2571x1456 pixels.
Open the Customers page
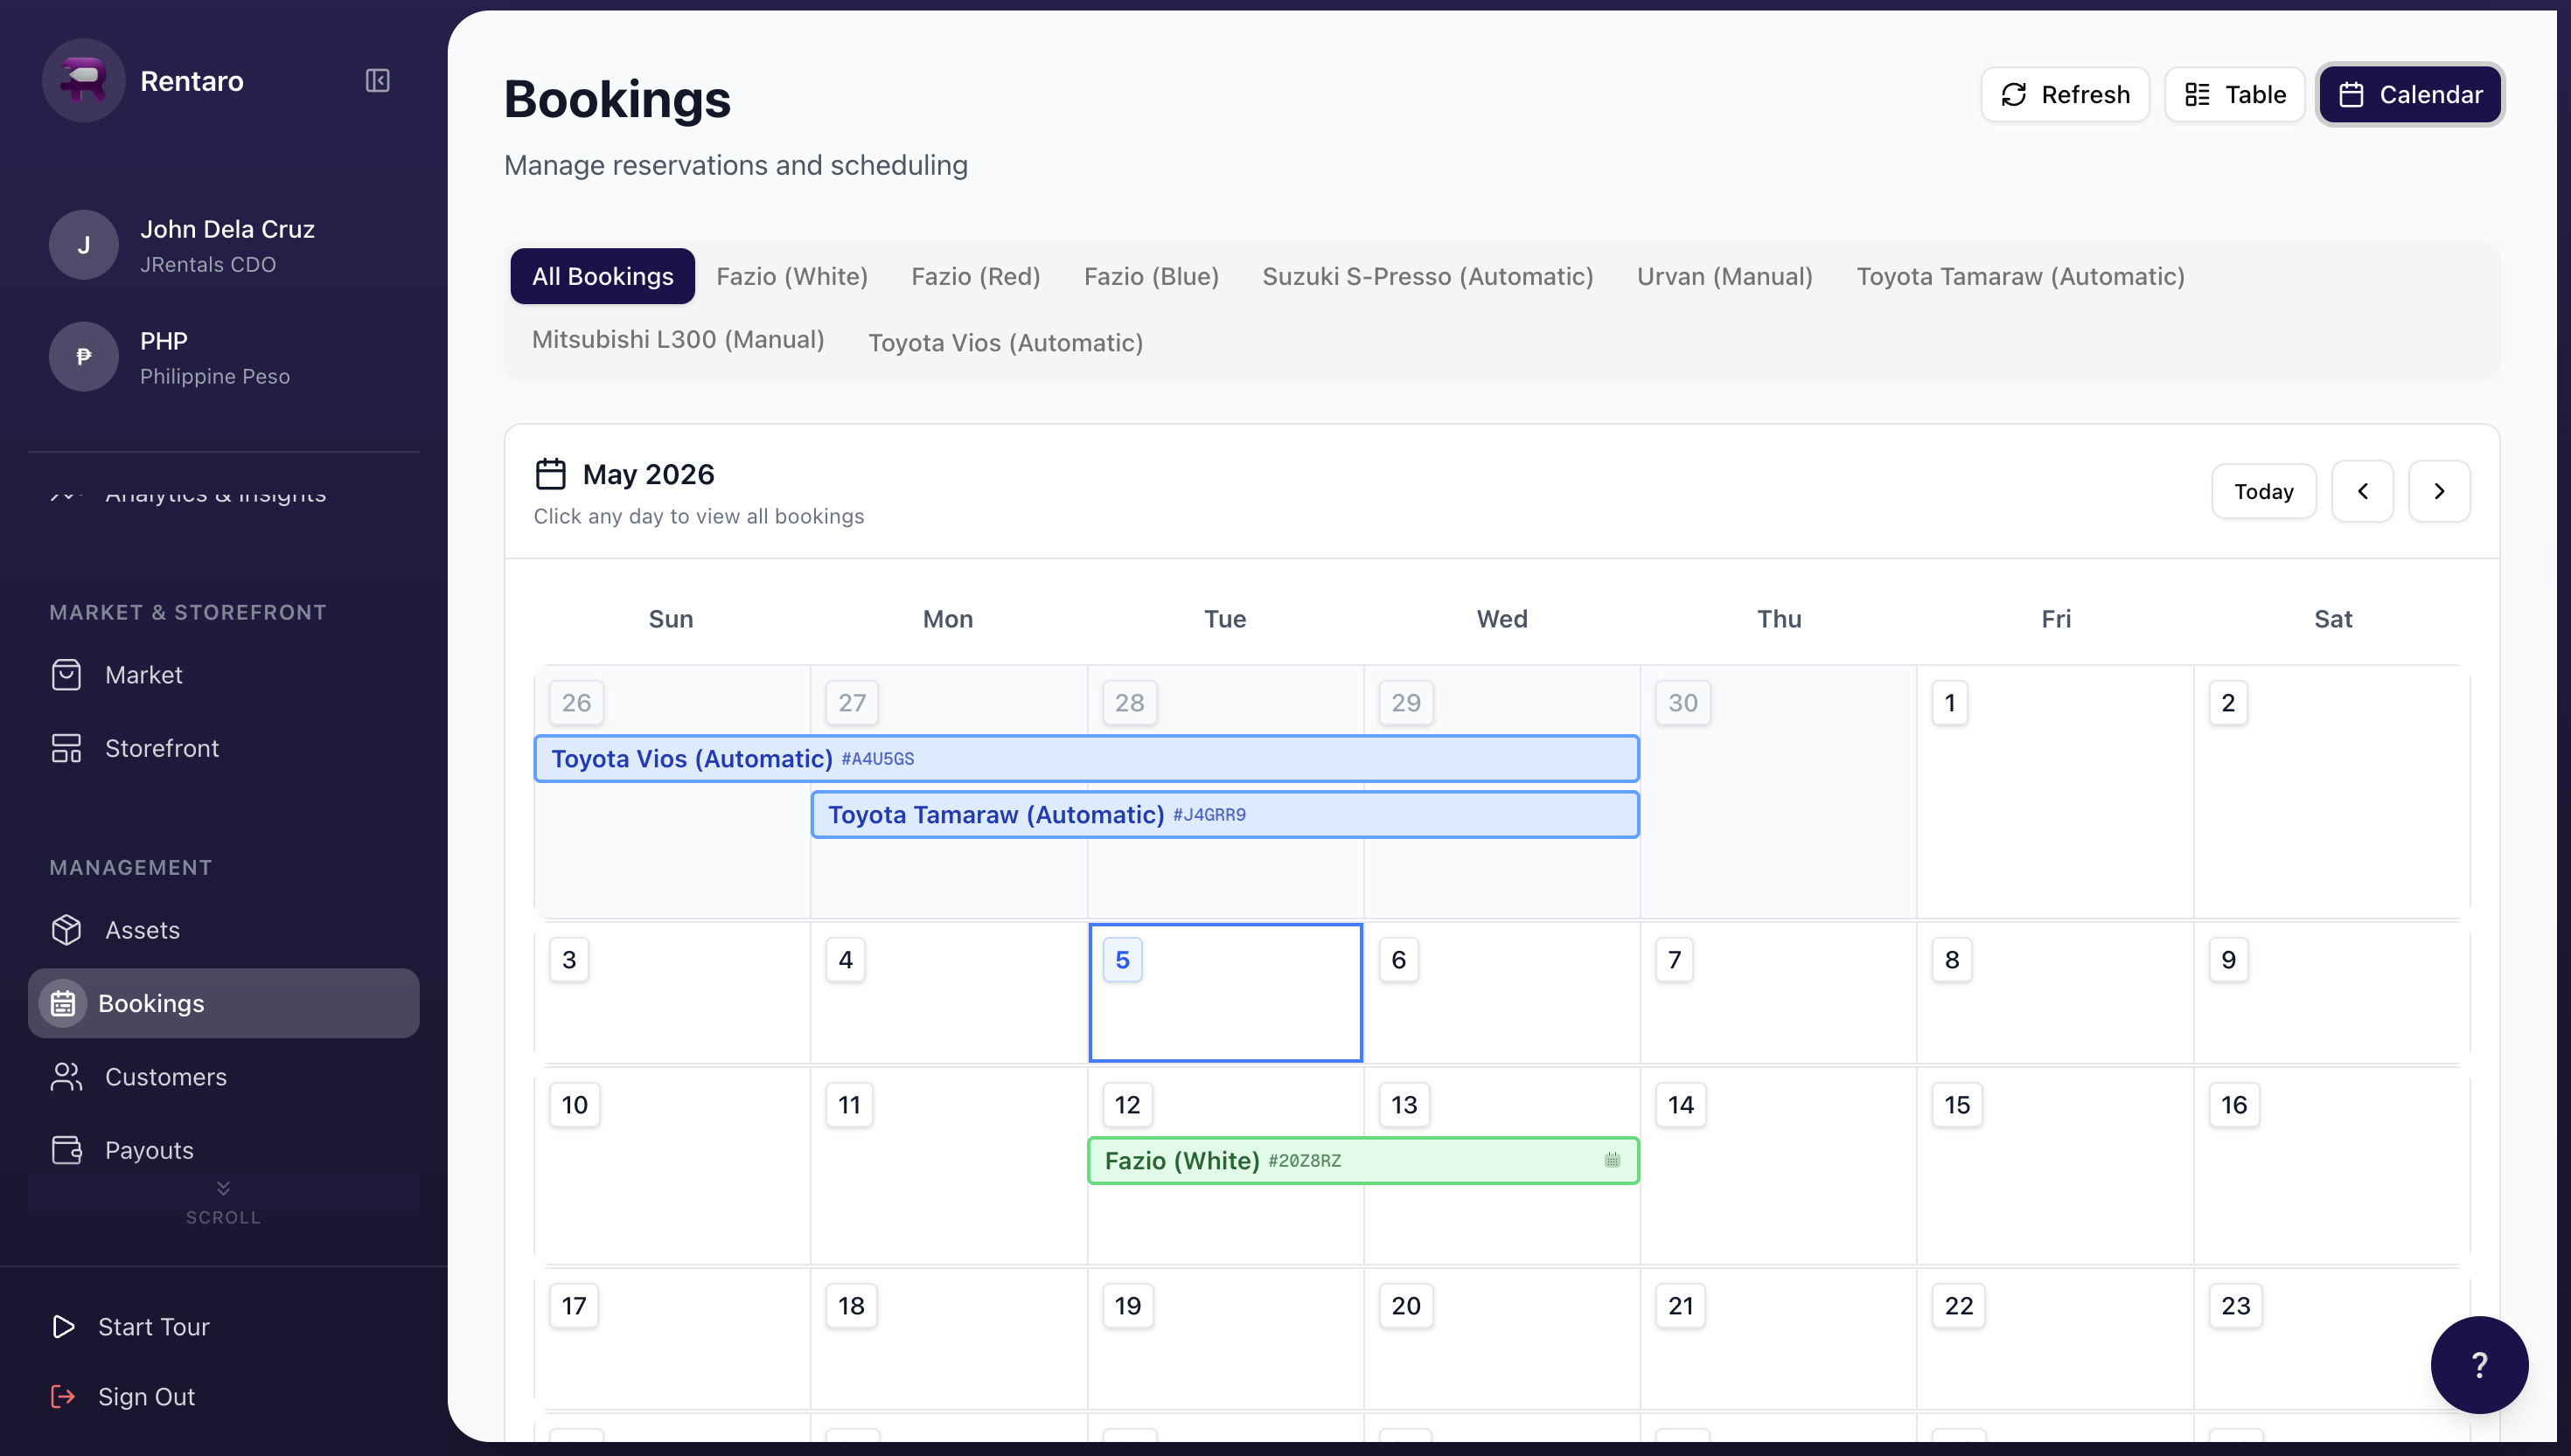(x=166, y=1077)
